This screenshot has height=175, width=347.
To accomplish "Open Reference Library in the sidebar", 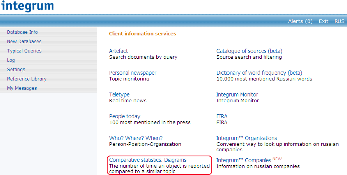I will point(27,79).
